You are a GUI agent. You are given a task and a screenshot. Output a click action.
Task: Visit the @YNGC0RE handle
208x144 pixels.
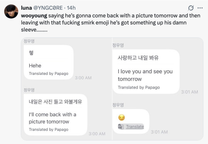coord(48,8)
